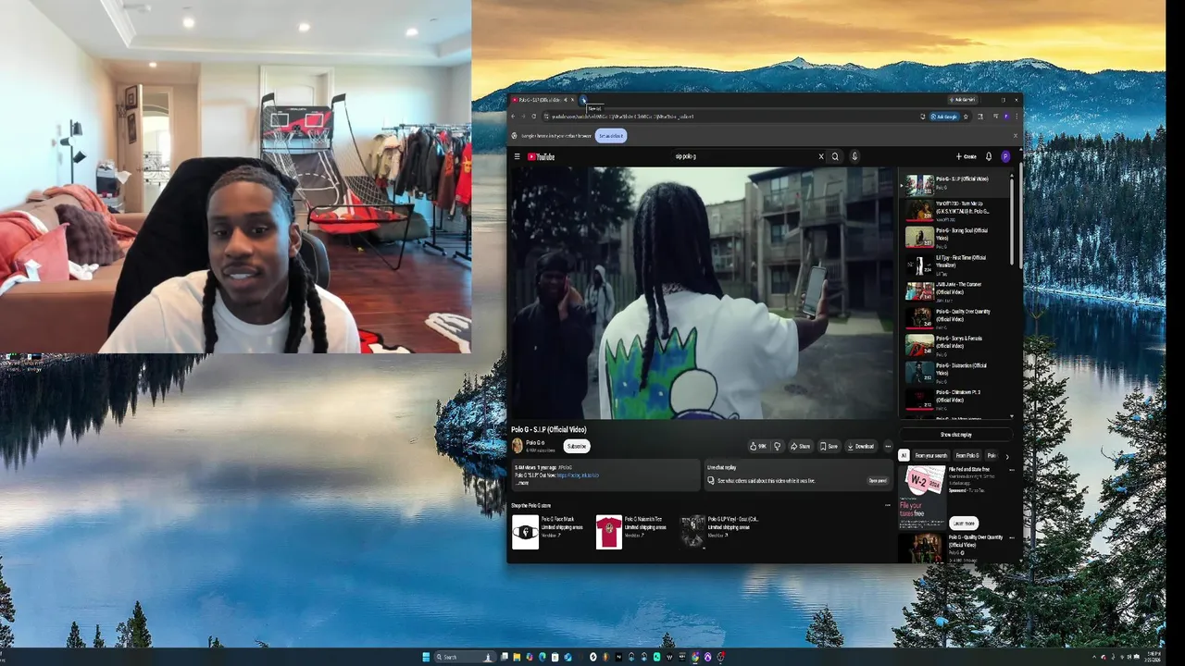This screenshot has width=1185, height=666.
Task: Select the From your search chip
Action: tap(931, 455)
